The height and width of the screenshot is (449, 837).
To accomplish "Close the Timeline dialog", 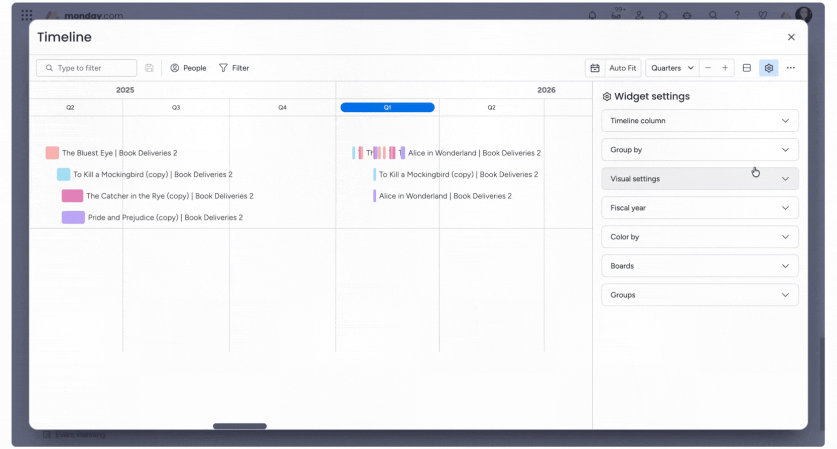I will click(x=791, y=37).
